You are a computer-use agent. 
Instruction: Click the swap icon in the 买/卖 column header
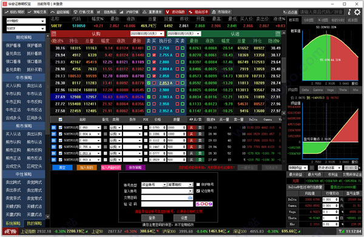[191, 119]
